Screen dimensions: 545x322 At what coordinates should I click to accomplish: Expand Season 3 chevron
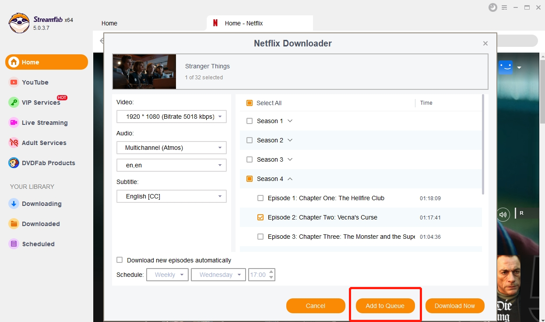tap(290, 159)
